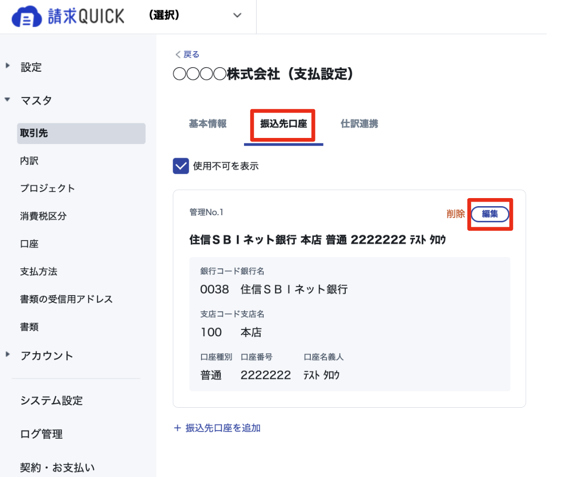
Task: Open 口座 in the sidebar
Action: 29,244
